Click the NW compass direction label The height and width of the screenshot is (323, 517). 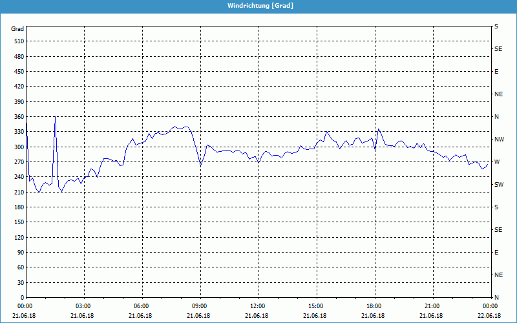[x=499, y=140]
